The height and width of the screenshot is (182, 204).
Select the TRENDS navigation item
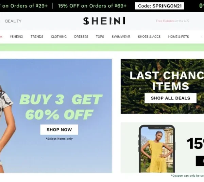[x=37, y=37]
